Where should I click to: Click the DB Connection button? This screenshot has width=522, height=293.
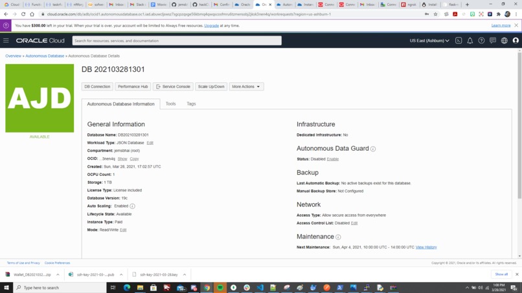click(97, 87)
